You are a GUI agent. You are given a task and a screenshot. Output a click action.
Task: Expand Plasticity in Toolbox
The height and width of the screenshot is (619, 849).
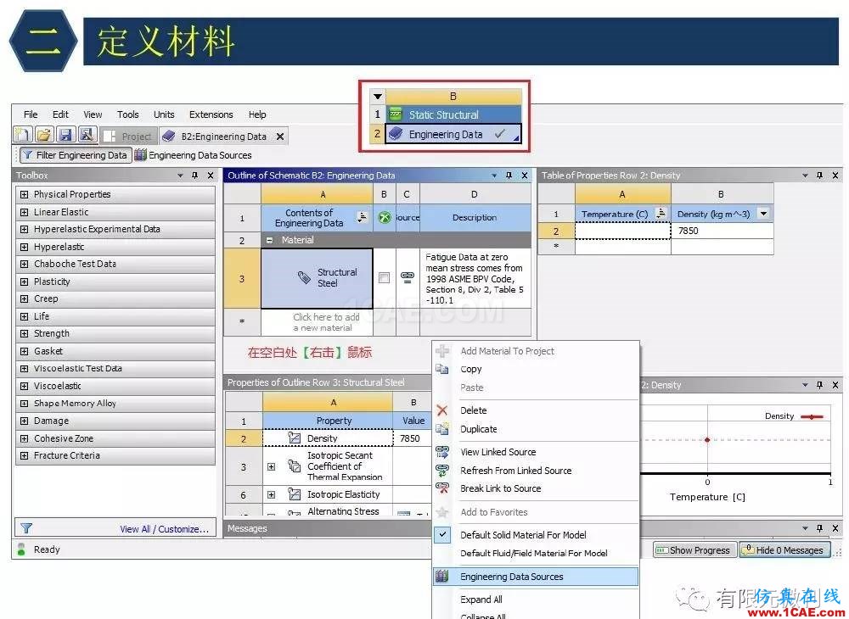(25, 282)
